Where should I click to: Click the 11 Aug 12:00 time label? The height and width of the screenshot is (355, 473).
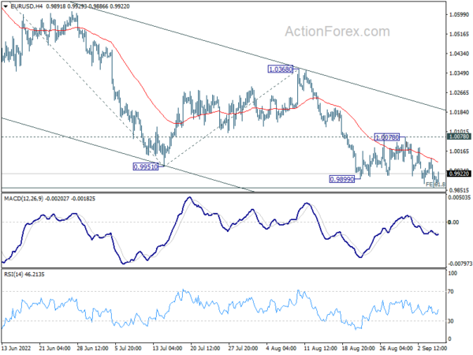[x=319, y=348]
